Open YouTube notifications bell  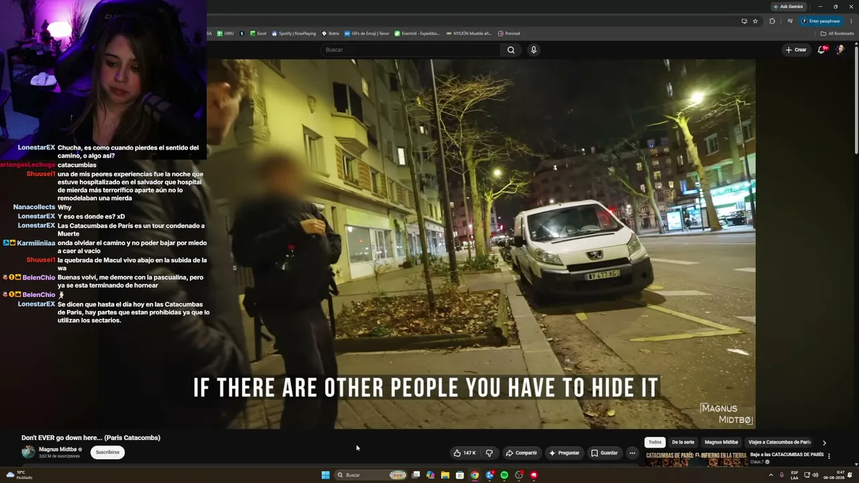click(x=821, y=50)
